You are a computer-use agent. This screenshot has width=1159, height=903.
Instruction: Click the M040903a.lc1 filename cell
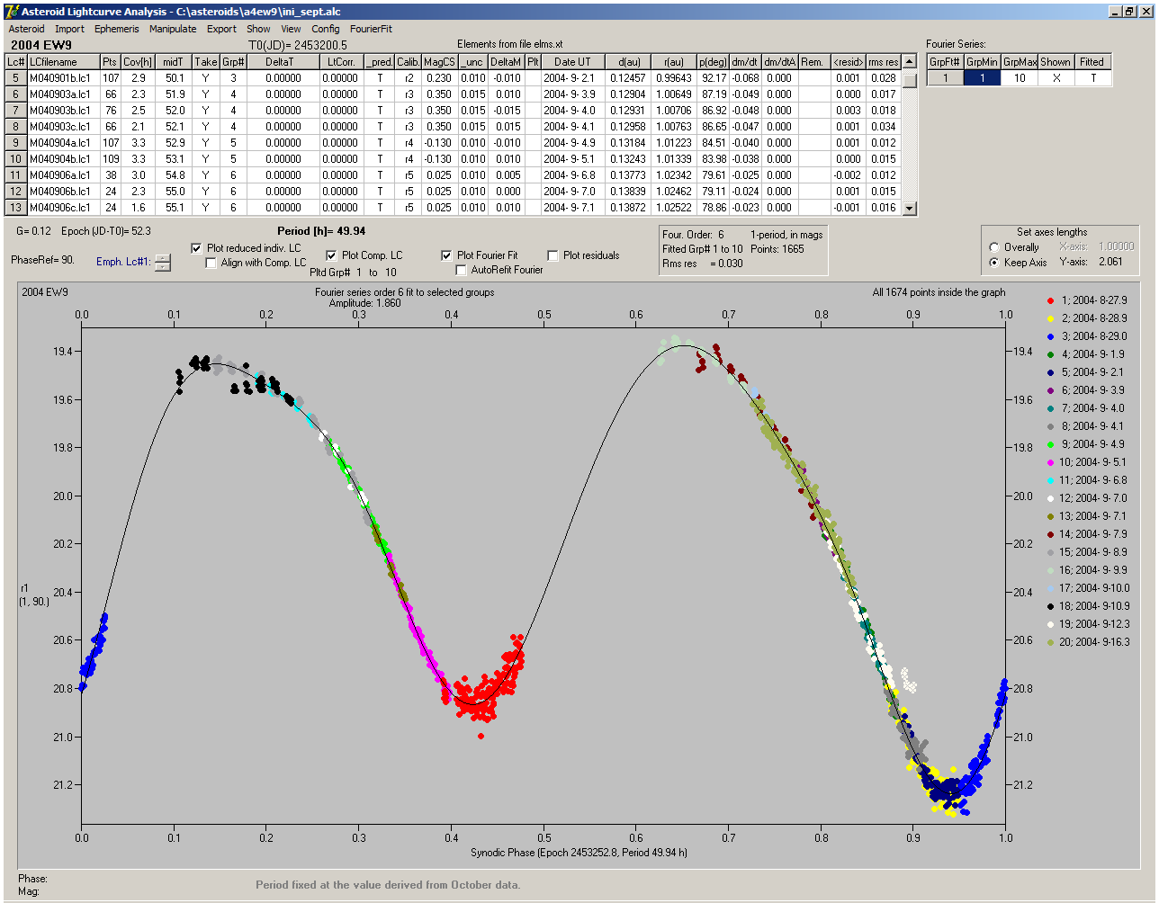[x=63, y=94]
